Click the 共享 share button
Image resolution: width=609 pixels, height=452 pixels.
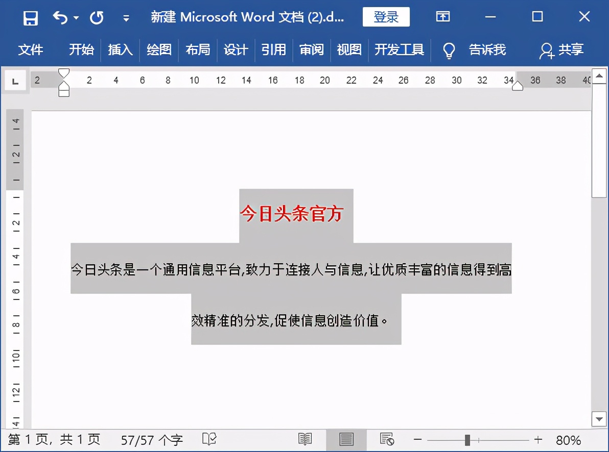coord(561,50)
